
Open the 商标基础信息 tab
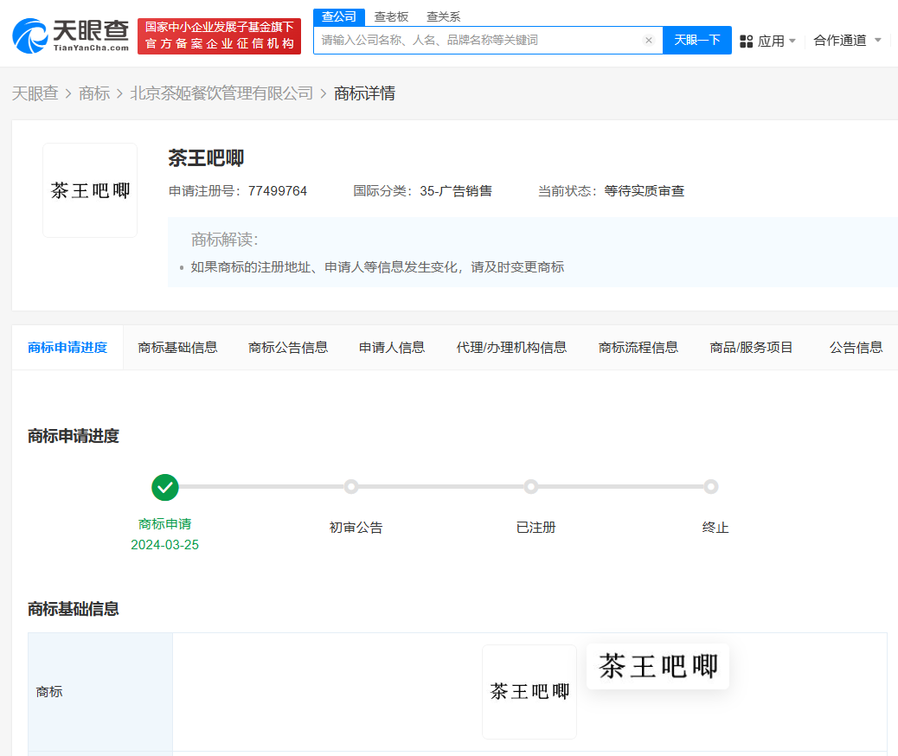[x=177, y=348]
